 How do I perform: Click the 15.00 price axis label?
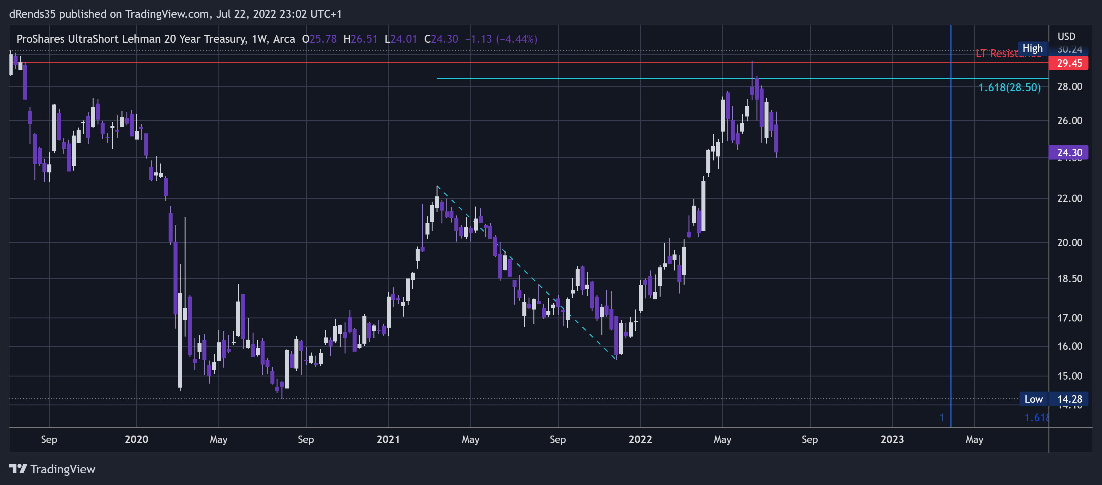1069,376
